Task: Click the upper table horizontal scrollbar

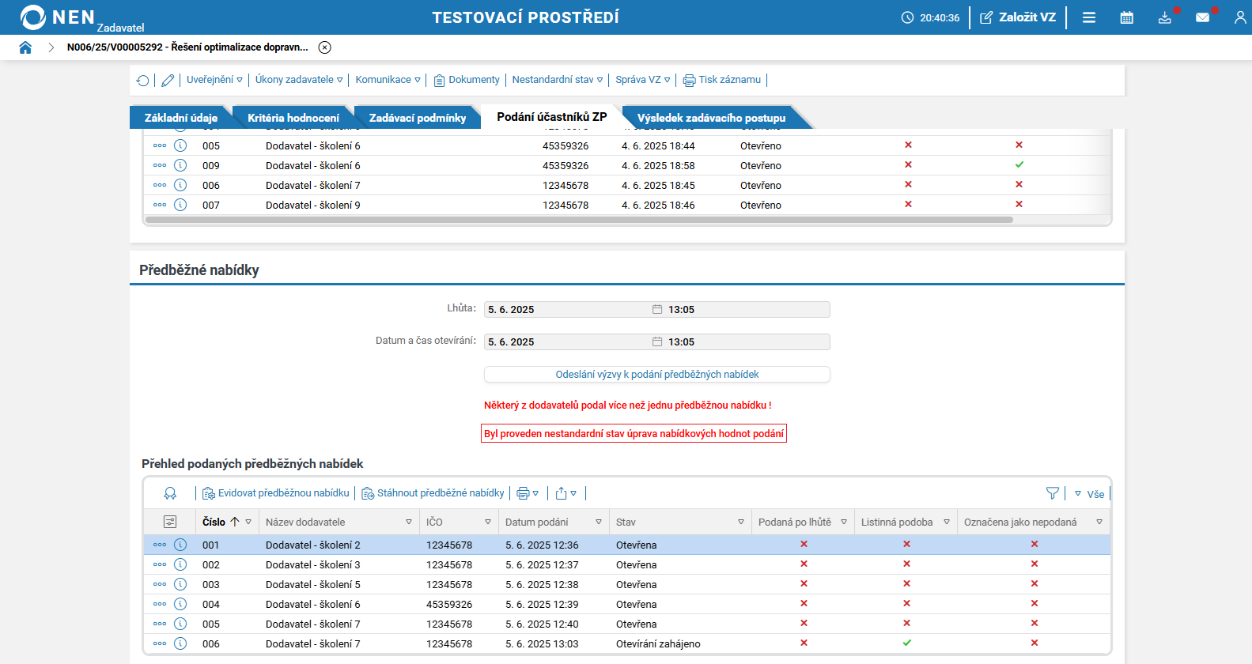Action: pyautogui.click(x=579, y=220)
